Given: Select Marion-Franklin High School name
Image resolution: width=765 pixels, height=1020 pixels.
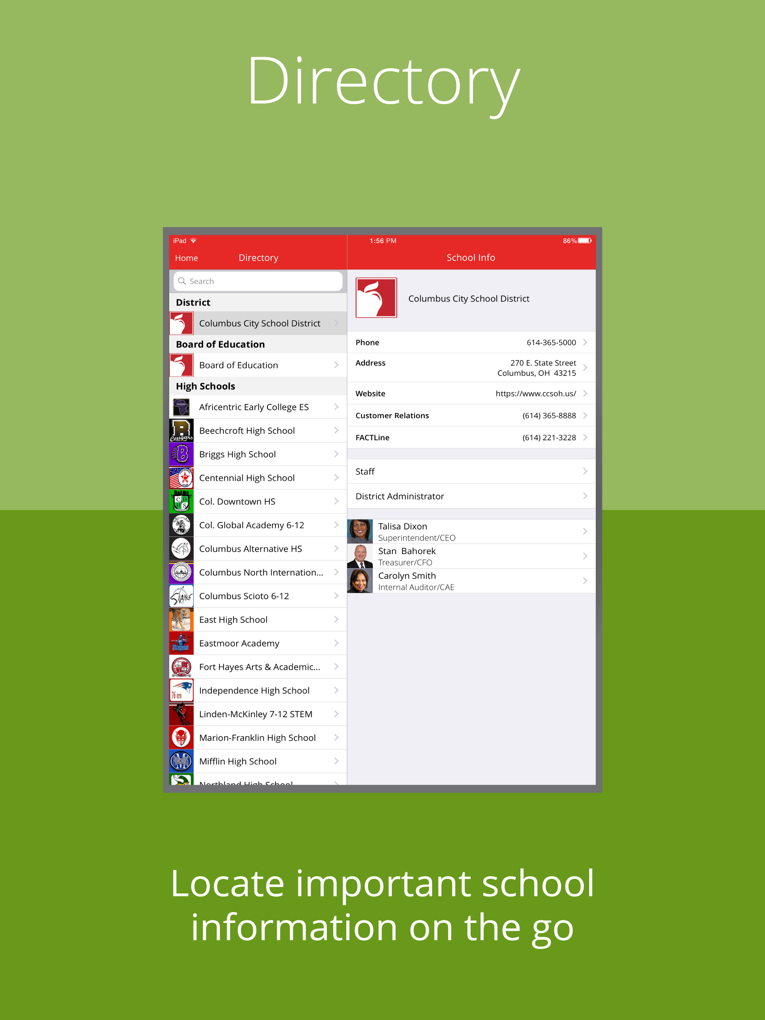Looking at the screenshot, I should (257, 738).
